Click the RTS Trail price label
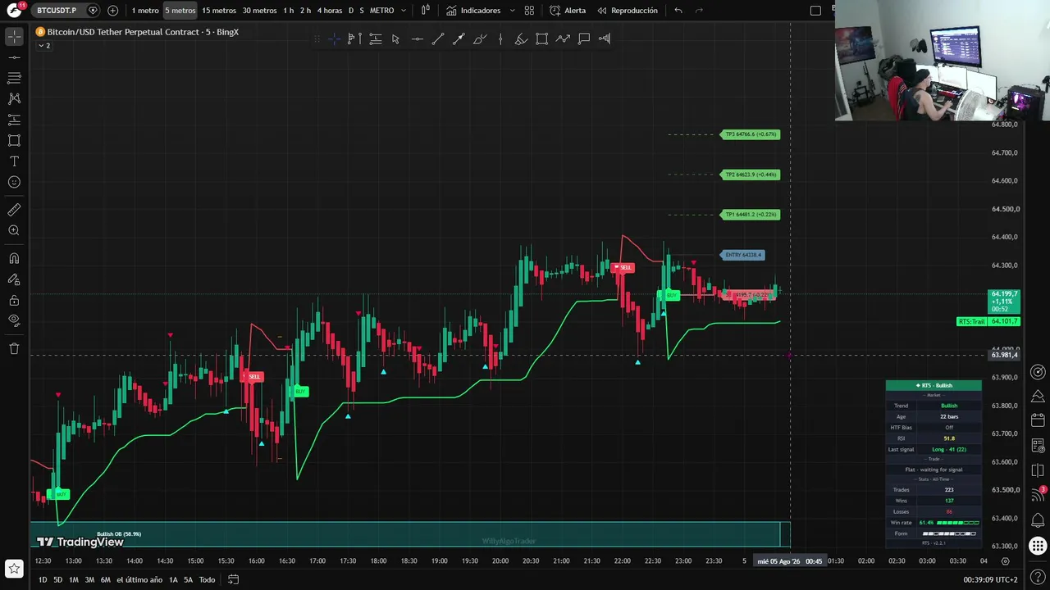Image resolution: width=1050 pixels, height=590 pixels. point(971,322)
